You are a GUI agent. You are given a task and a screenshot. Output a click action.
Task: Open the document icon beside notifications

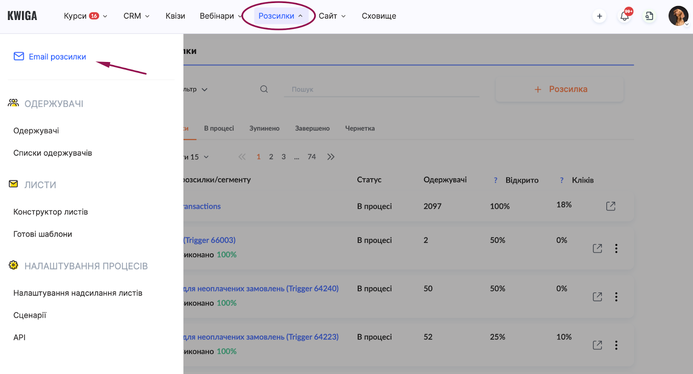[x=649, y=16]
